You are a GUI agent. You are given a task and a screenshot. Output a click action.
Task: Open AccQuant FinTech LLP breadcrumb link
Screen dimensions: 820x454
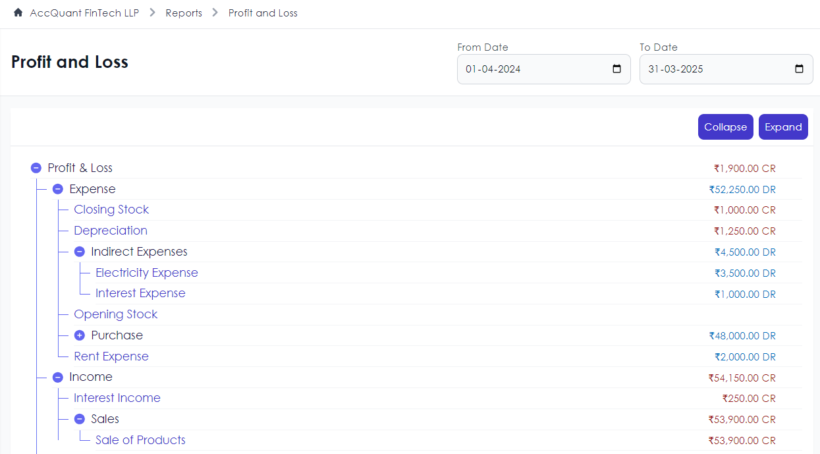click(x=84, y=13)
